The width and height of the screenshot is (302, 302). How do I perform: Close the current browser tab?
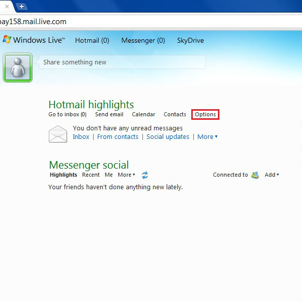point(7,7)
